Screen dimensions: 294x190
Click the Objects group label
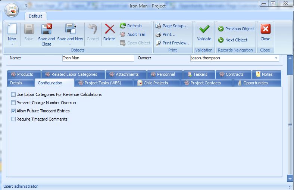pyautogui.click(x=78, y=50)
